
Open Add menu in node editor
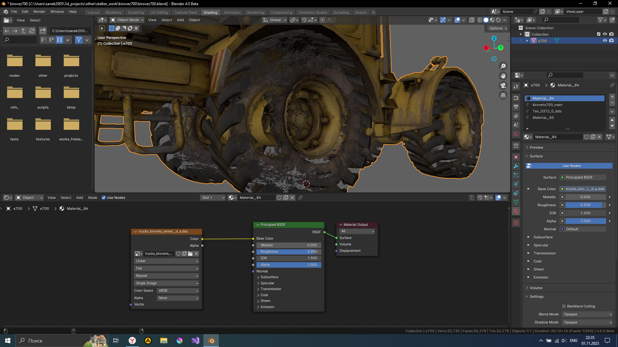(x=80, y=198)
